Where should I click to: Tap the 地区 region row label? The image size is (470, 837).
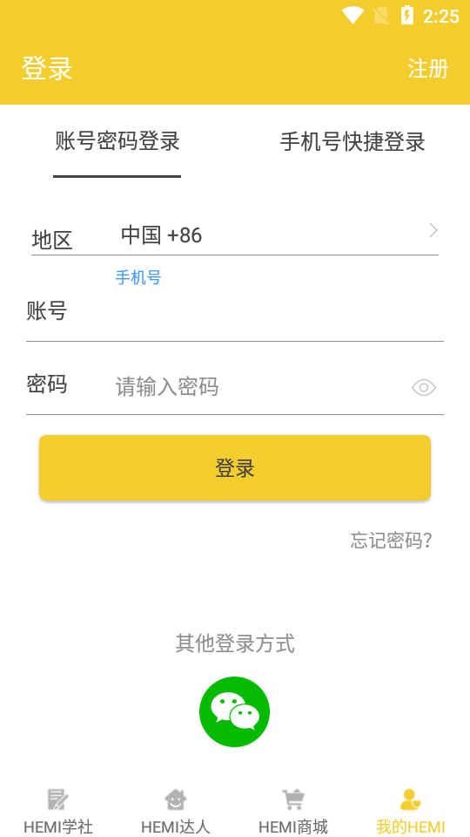[x=51, y=241]
